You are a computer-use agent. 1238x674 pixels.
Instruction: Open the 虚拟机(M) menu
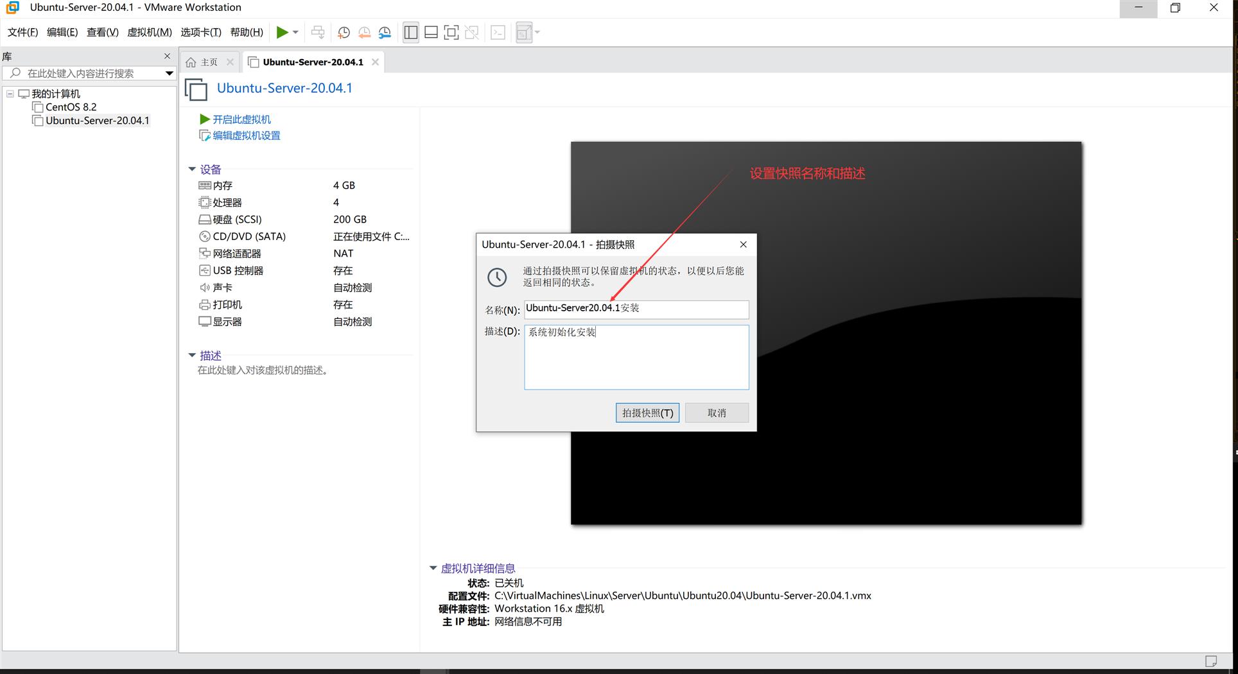tap(150, 32)
